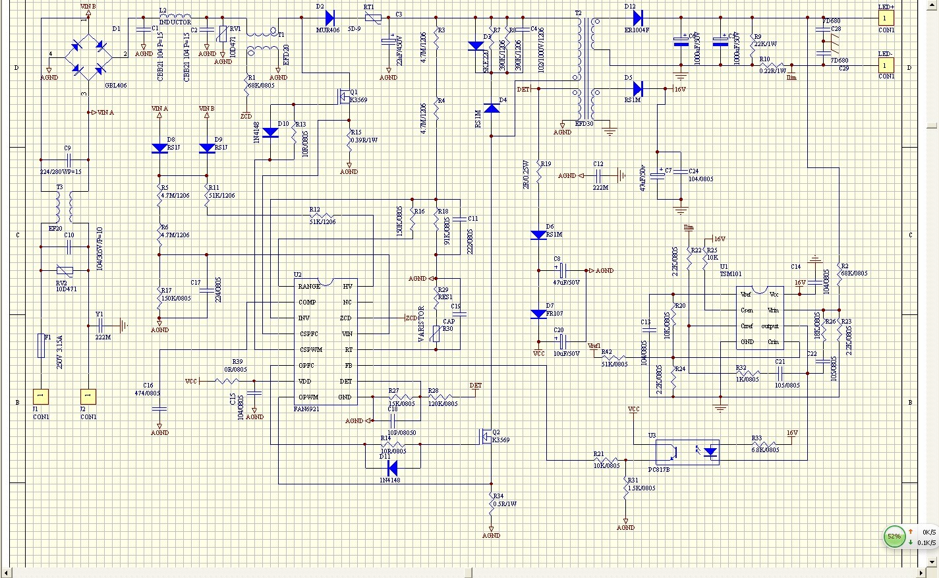The width and height of the screenshot is (939, 578).
Task: Select resistor R15 0.39R/1W symbol
Action: pos(349,140)
